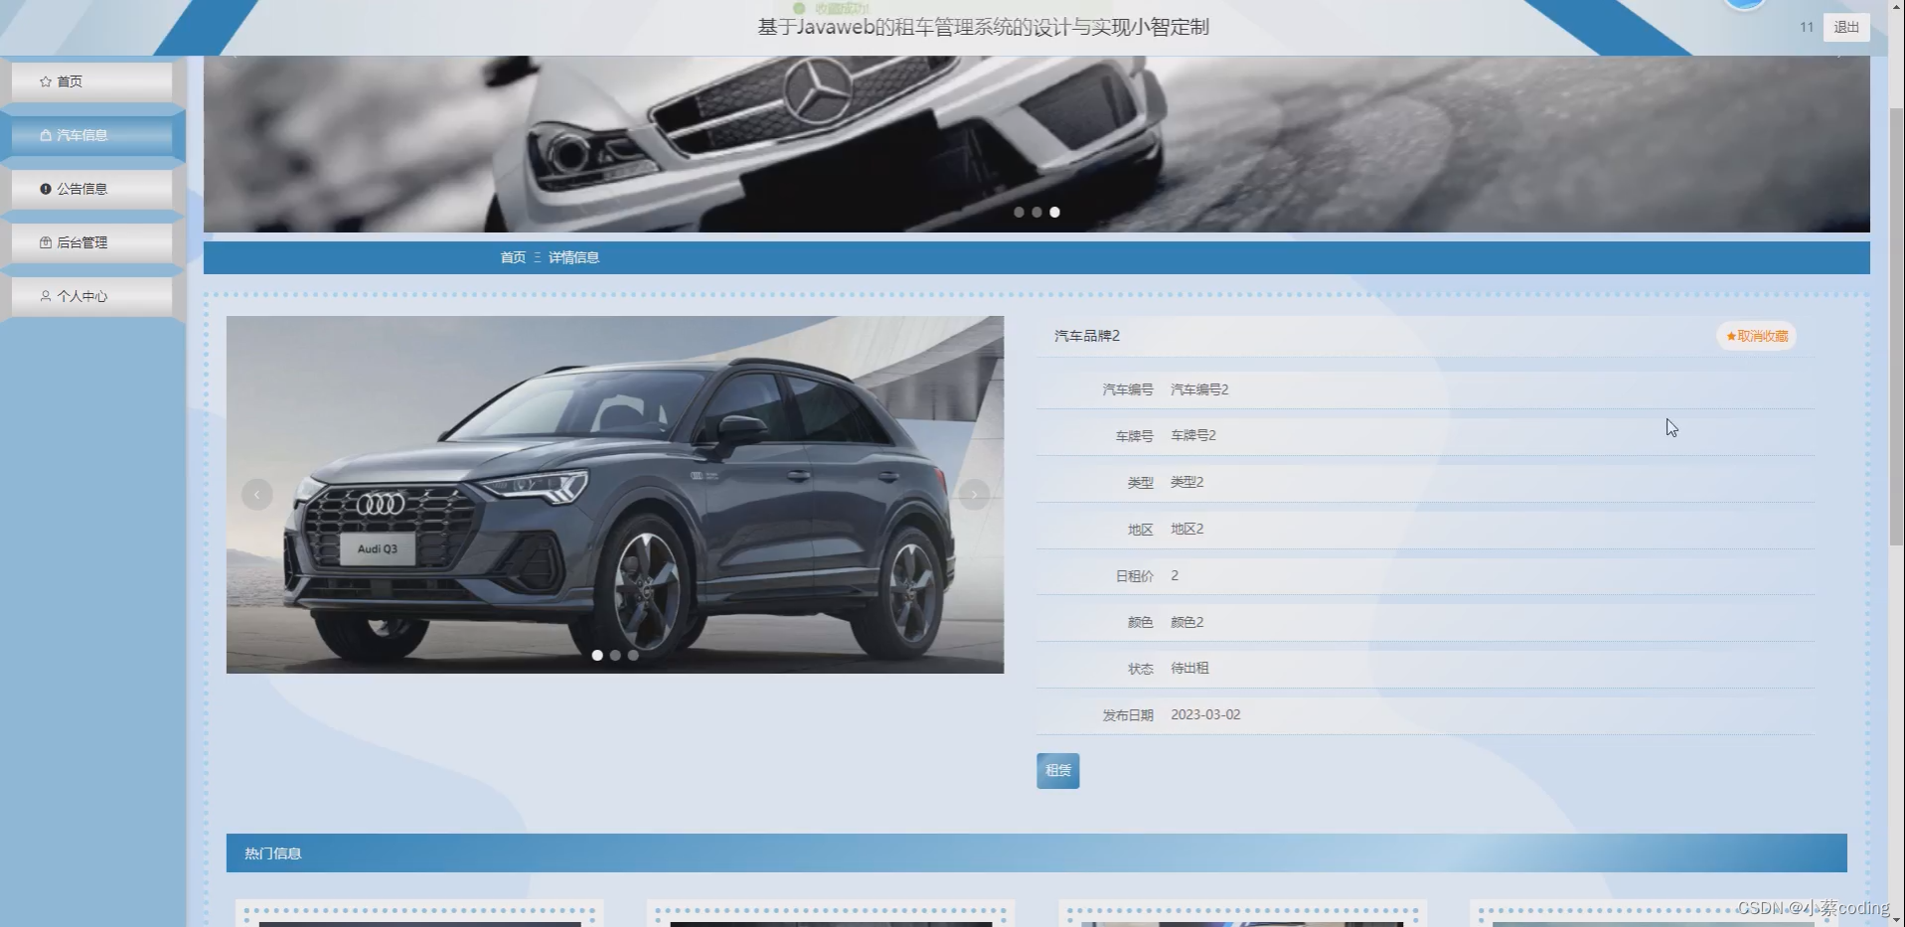Viewport: 1905px width, 927px height.
Task: Select second dot of car image carousel
Action: 615,655
